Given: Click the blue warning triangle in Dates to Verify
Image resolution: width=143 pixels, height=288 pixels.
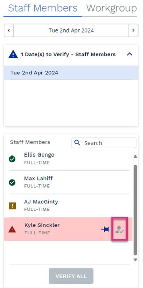Looking at the screenshot, I should point(13,54).
